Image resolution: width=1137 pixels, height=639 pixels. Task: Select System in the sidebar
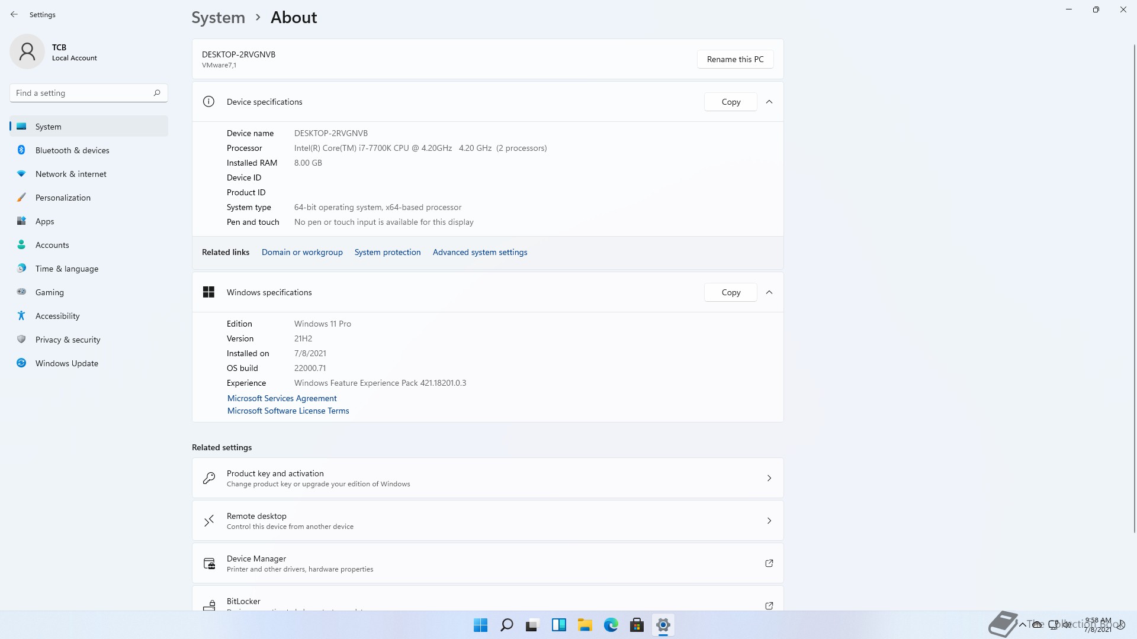click(89, 126)
